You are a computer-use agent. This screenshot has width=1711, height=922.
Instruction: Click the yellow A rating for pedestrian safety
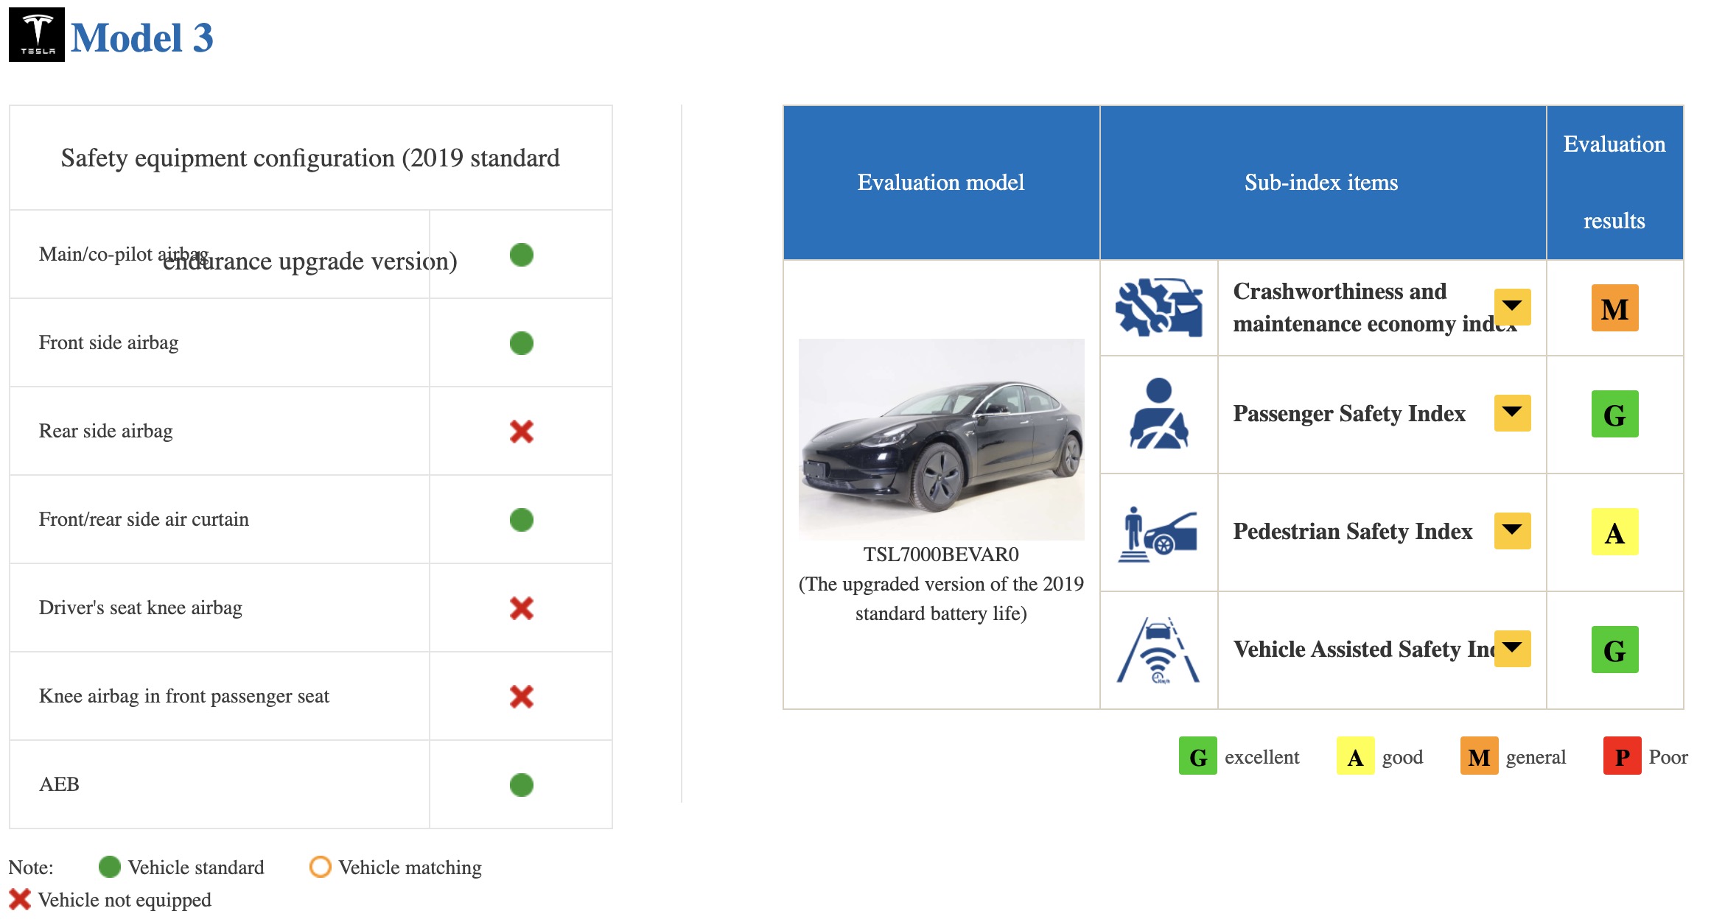pos(1614,532)
